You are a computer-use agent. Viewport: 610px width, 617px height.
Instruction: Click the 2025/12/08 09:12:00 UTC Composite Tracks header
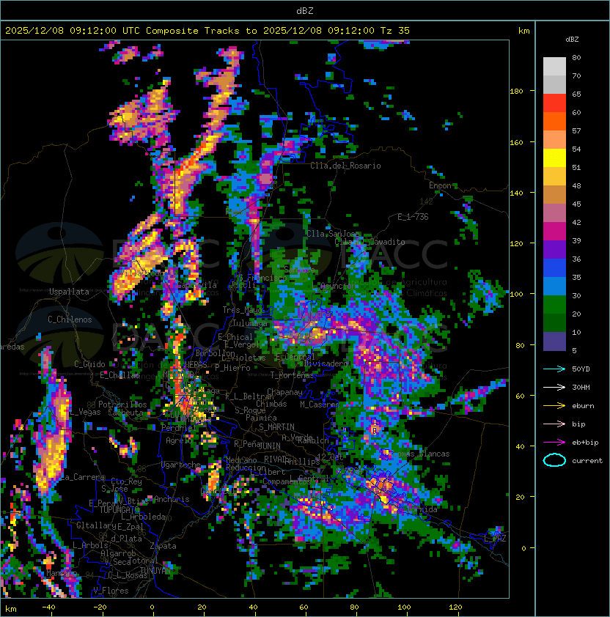point(207,31)
